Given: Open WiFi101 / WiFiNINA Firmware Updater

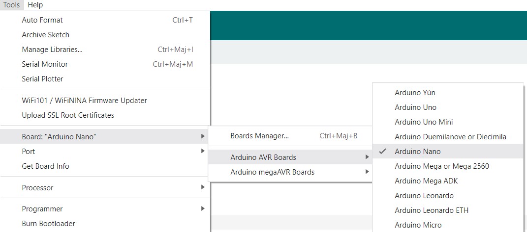Looking at the screenshot, I should click(x=84, y=101).
